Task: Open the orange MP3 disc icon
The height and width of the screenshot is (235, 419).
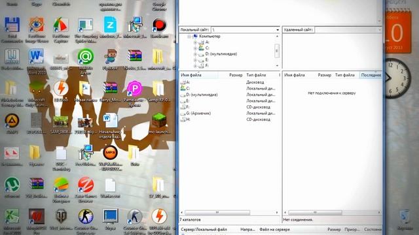Action: click(x=110, y=153)
